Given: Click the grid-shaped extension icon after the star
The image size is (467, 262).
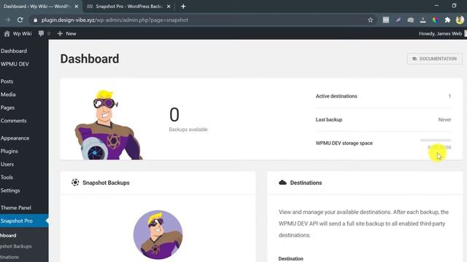Looking at the screenshot, I should (x=386, y=20).
